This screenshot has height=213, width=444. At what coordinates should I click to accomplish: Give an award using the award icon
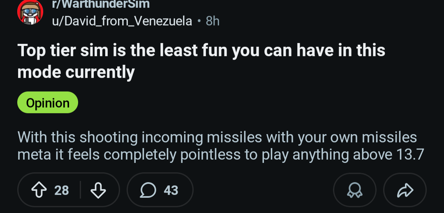coord(354,190)
